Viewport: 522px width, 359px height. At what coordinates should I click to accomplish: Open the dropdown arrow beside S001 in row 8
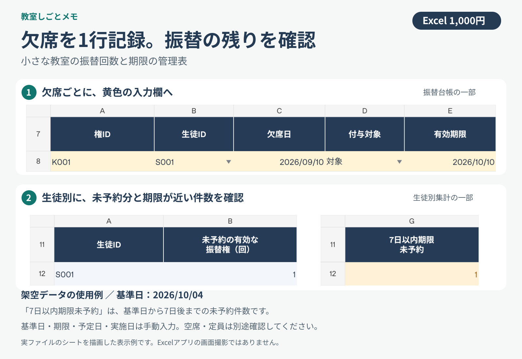[x=229, y=162]
